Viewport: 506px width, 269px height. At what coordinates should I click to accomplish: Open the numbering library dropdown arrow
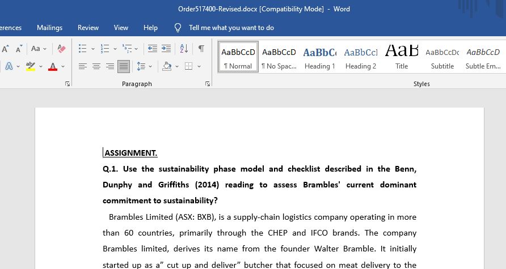pyautogui.click(x=115, y=49)
